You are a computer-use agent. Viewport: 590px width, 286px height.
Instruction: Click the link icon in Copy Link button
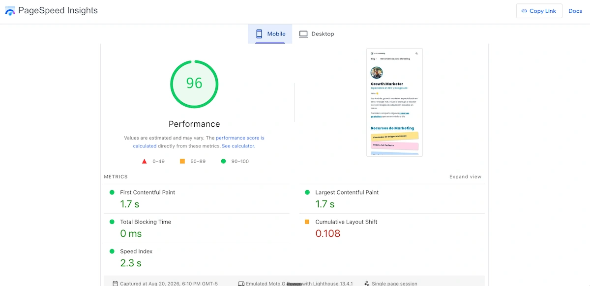click(x=524, y=11)
